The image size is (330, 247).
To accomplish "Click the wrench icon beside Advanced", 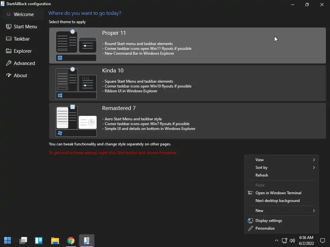I will click(9, 63).
